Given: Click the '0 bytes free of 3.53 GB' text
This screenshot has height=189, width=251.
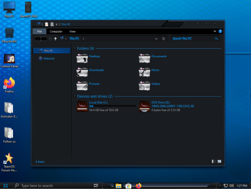Looking at the screenshot, I should [x=166, y=110].
